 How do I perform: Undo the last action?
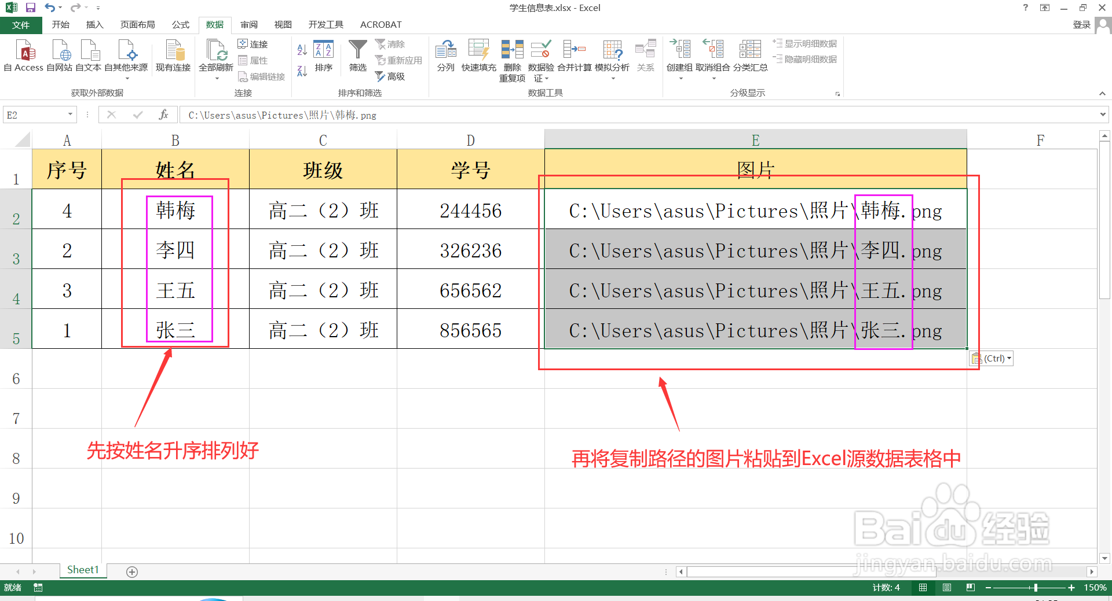tap(49, 8)
